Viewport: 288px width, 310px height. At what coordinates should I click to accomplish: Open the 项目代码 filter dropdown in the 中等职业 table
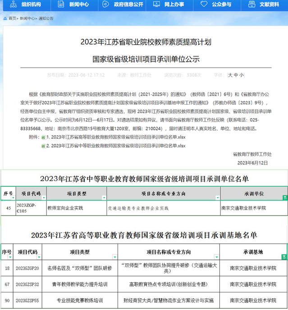[x=43, y=198]
